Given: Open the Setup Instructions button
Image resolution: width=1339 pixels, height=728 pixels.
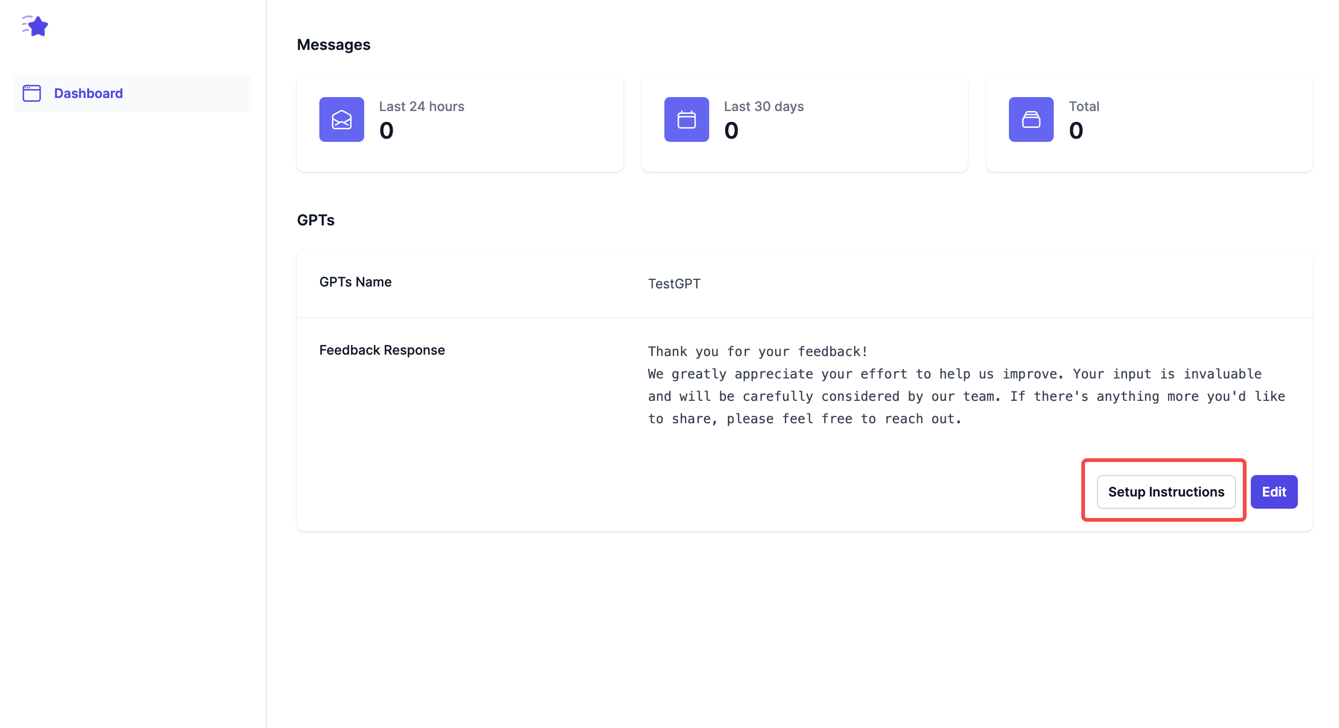Looking at the screenshot, I should [1165, 491].
